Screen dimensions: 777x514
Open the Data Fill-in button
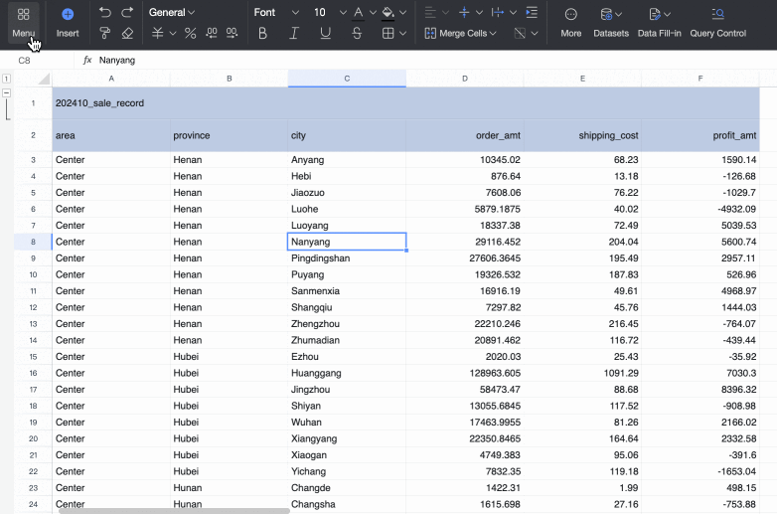tap(660, 22)
